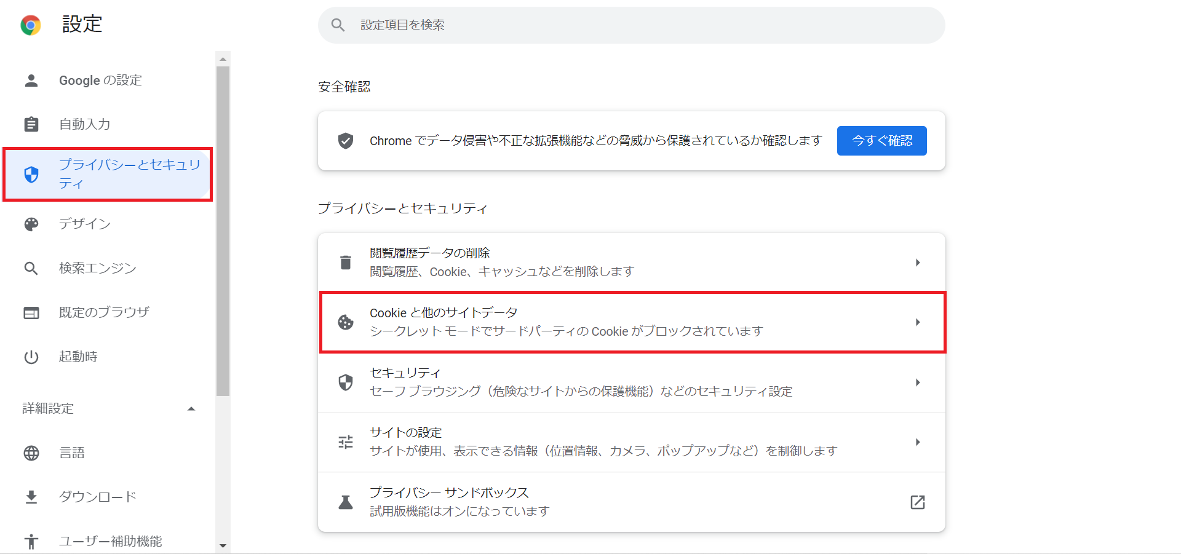This screenshot has height=554, width=1181.
Task: Click the プライバシーとセキュリティ shield icon
Action: pos(31,174)
